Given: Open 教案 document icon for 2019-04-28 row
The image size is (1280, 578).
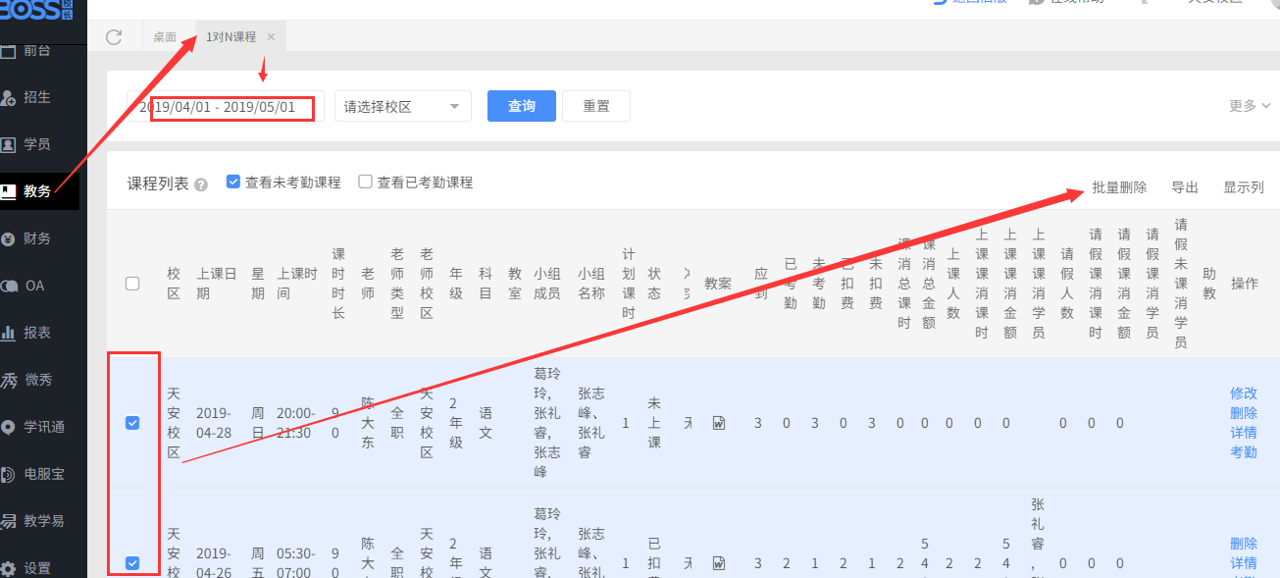Looking at the screenshot, I should [718, 423].
